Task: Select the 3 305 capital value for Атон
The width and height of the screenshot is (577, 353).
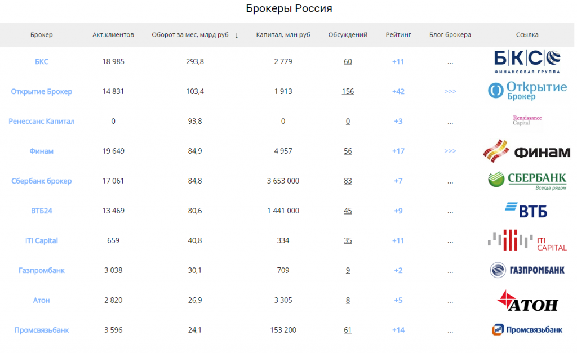Action: pos(283,300)
